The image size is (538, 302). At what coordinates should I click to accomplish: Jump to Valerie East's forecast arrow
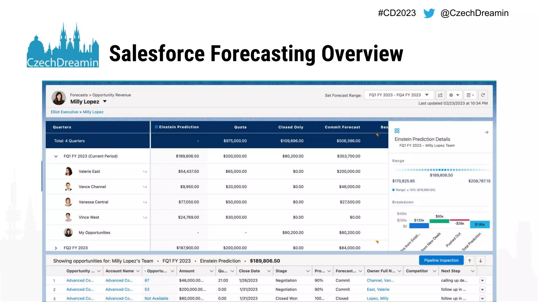145,171
